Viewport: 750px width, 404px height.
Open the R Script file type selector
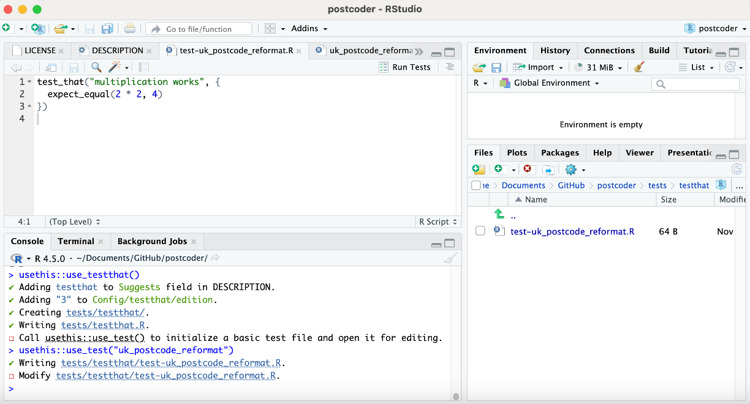coord(438,222)
